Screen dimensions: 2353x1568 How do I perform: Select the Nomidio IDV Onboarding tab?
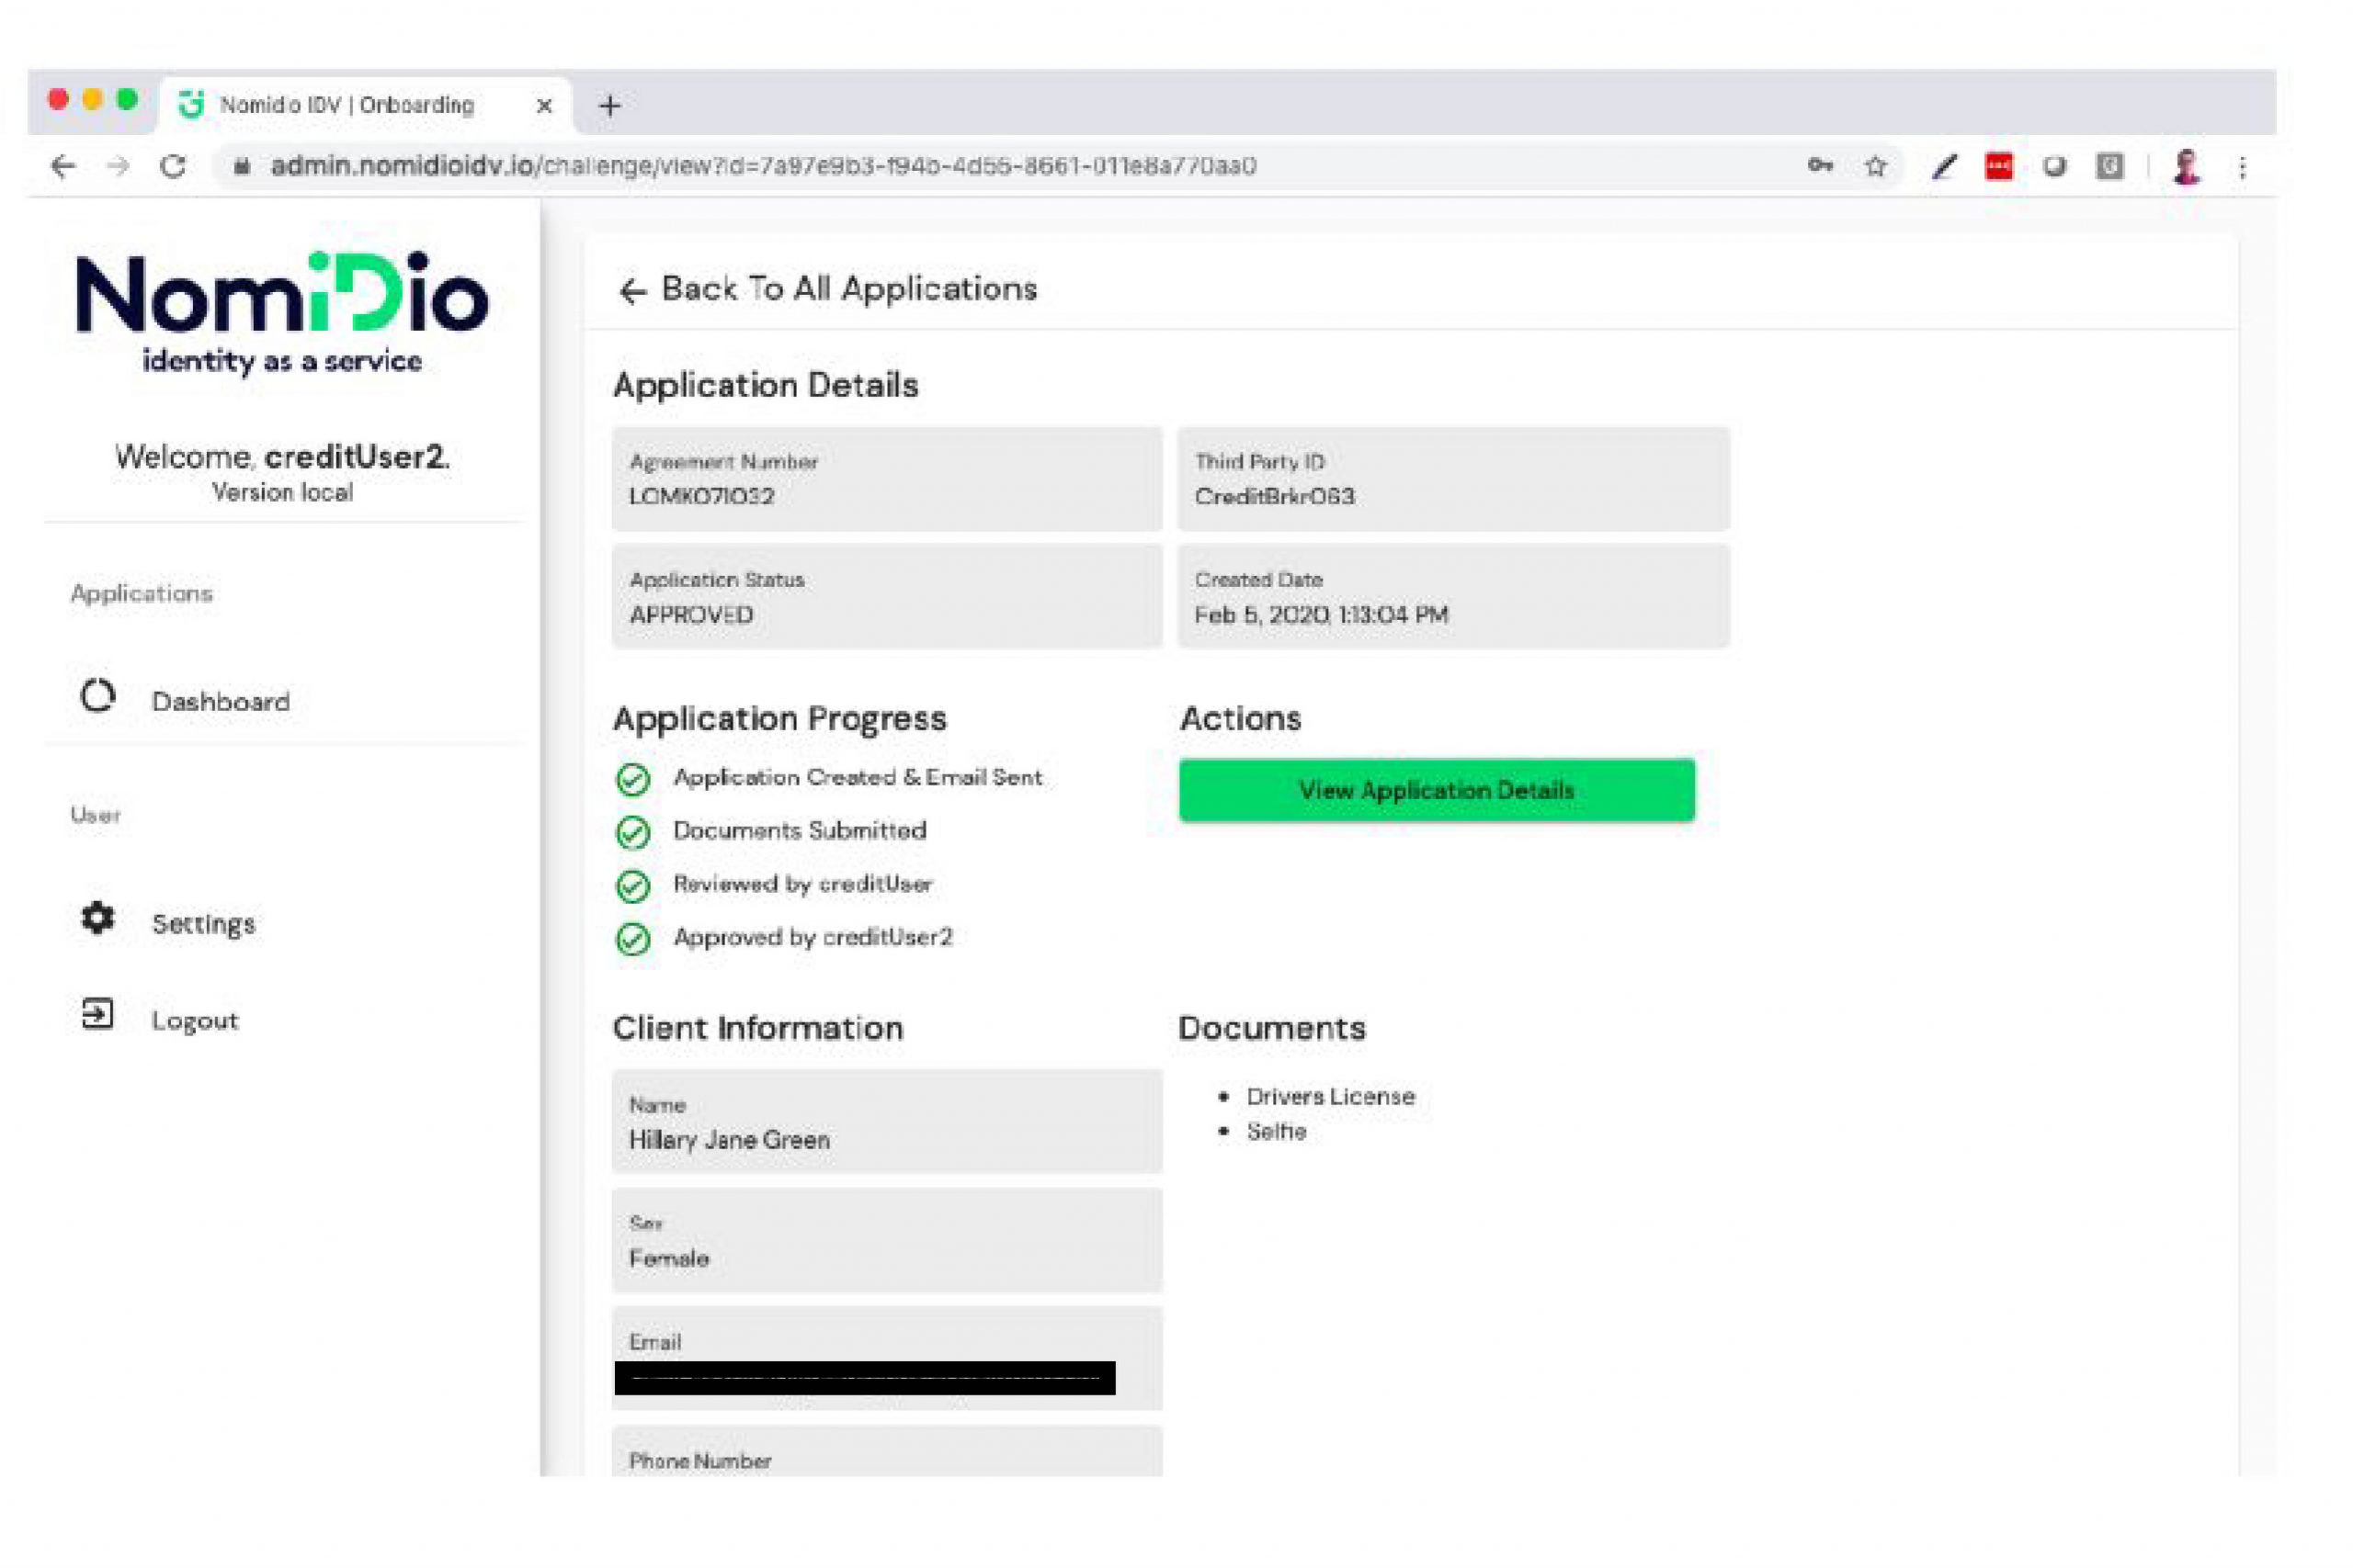pyautogui.click(x=347, y=105)
